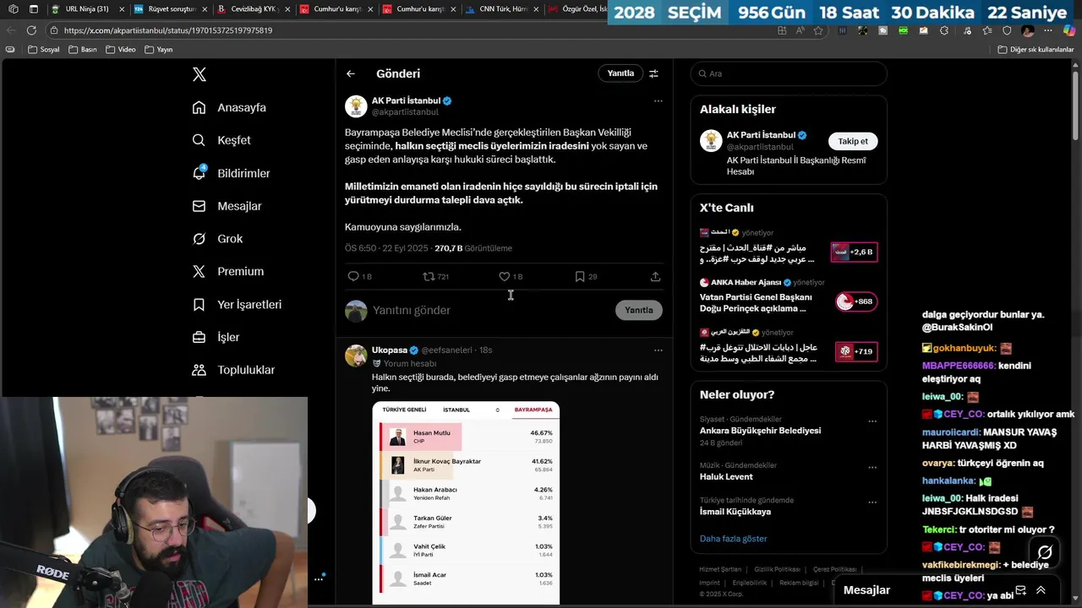Image resolution: width=1082 pixels, height=608 pixels.
Task: Open the Basın bookmarks folder
Action: (82, 50)
